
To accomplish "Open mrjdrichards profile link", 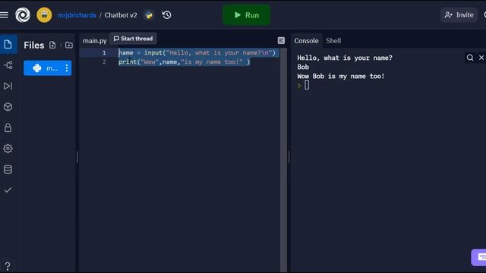I will (x=77, y=15).
